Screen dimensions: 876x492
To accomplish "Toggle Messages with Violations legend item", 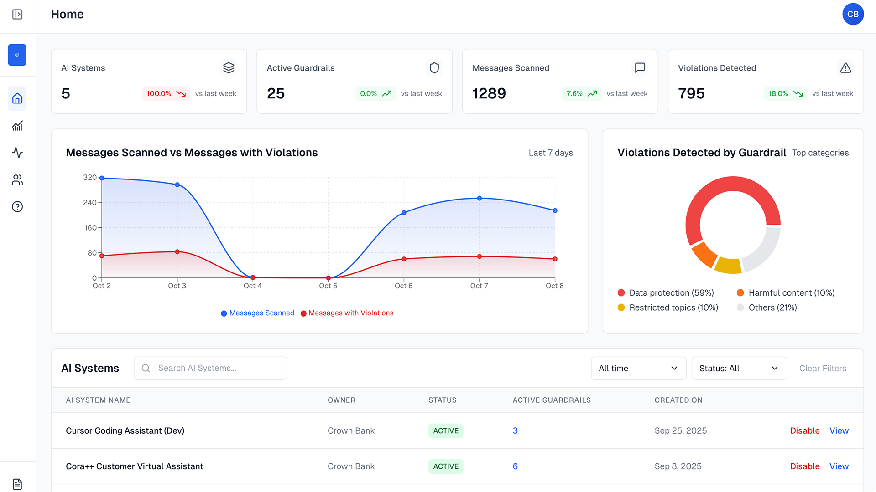I will pyautogui.click(x=347, y=313).
